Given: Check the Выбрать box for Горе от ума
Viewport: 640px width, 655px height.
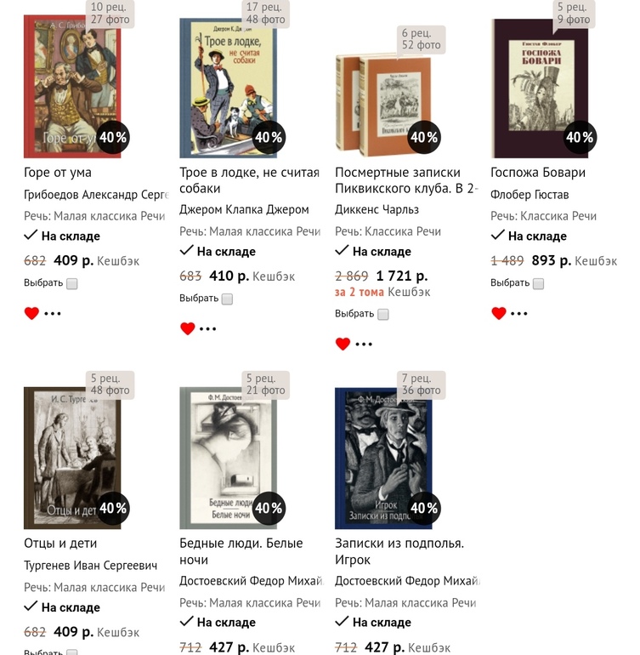Looking at the screenshot, I should 72,284.
